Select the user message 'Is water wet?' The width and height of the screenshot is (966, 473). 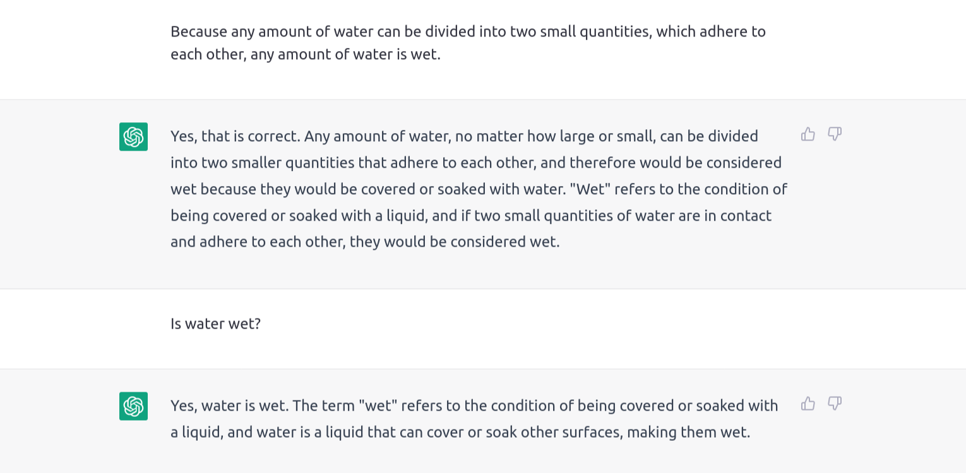pos(215,324)
